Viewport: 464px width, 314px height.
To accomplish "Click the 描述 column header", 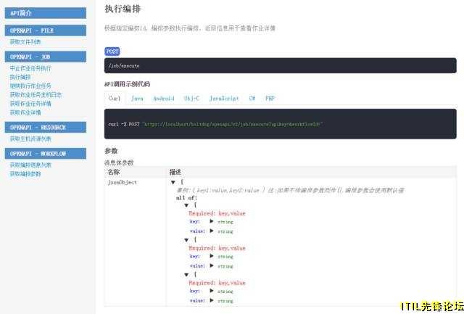I will coord(175,172).
